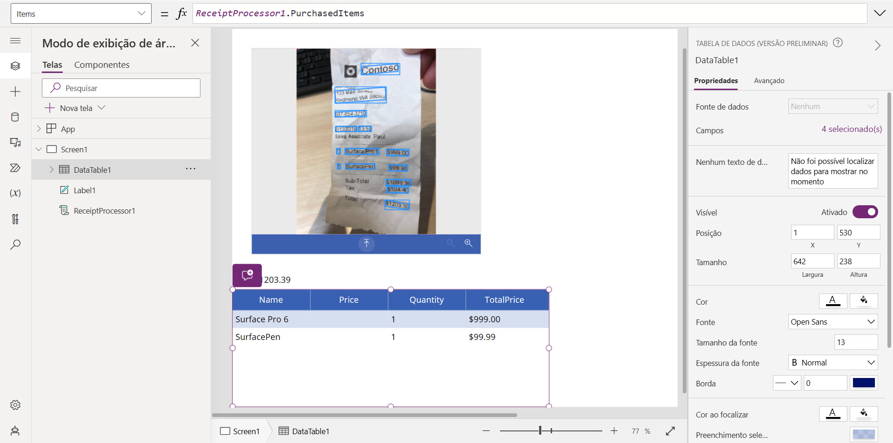This screenshot has height=443, width=893.
Task: Click the Altura height field
Action: point(859,261)
